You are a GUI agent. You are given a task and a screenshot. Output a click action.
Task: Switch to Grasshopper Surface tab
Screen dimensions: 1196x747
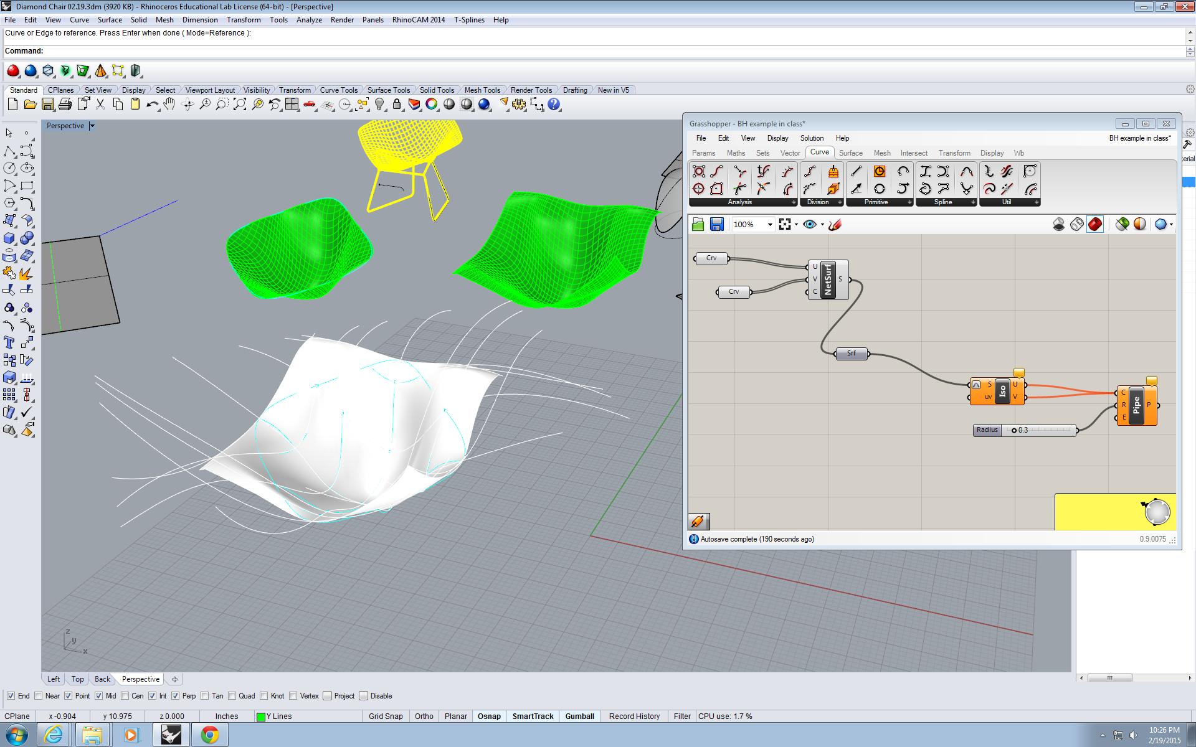click(x=850, y=153)
